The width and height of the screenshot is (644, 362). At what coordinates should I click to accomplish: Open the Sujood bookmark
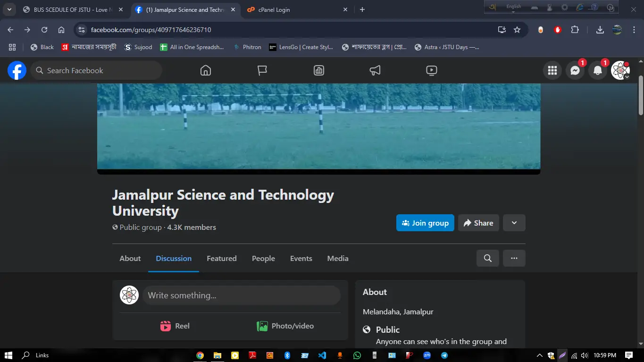(138, 47)
